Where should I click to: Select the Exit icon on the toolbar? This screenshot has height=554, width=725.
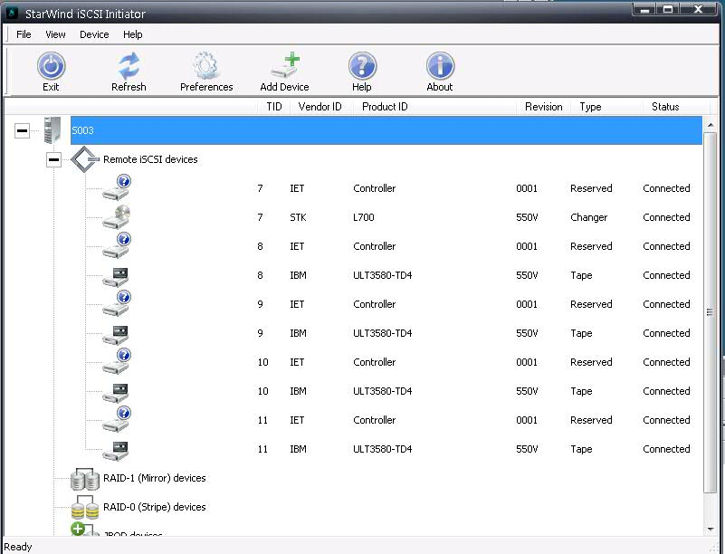tap(52, 64)
